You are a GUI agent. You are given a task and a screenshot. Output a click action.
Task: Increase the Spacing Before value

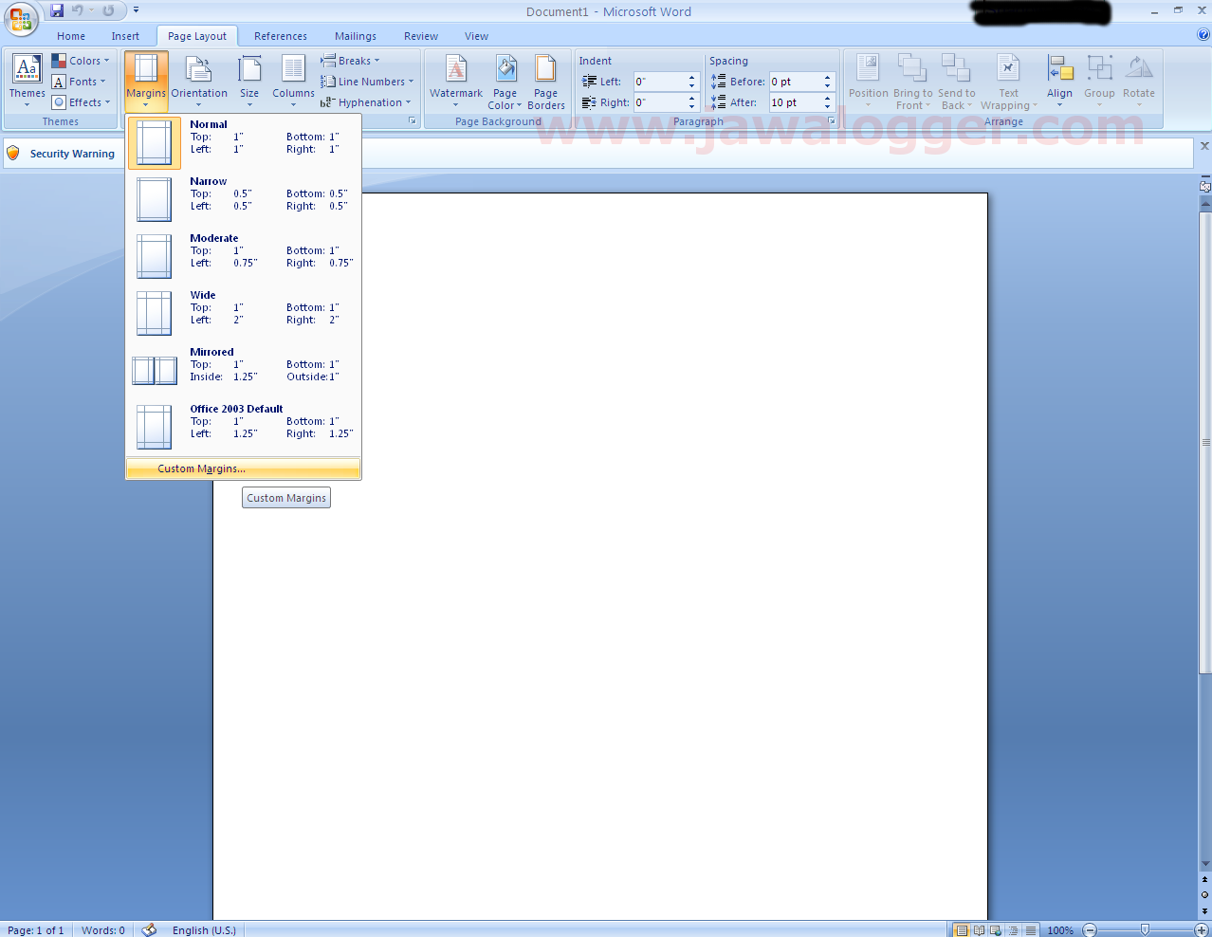827,78
